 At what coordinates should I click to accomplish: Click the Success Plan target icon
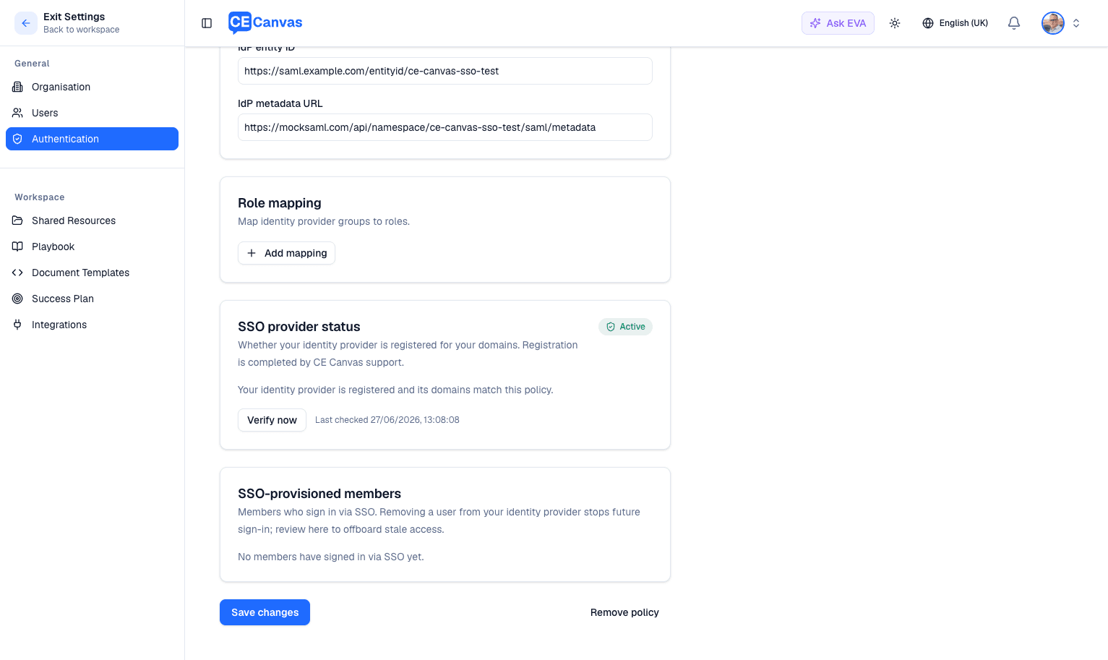click(x=17, y=299)
